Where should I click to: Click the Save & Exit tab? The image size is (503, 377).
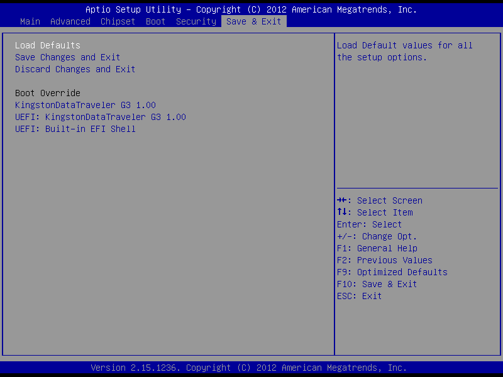(x=254, y=21)
